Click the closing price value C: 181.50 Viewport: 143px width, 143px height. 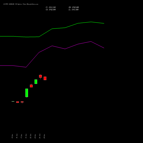51,7
